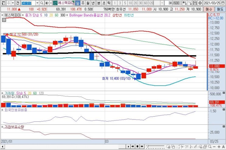226x150 pixels.
Task: Select the 120 interval button
Action: tap(151, 3)
